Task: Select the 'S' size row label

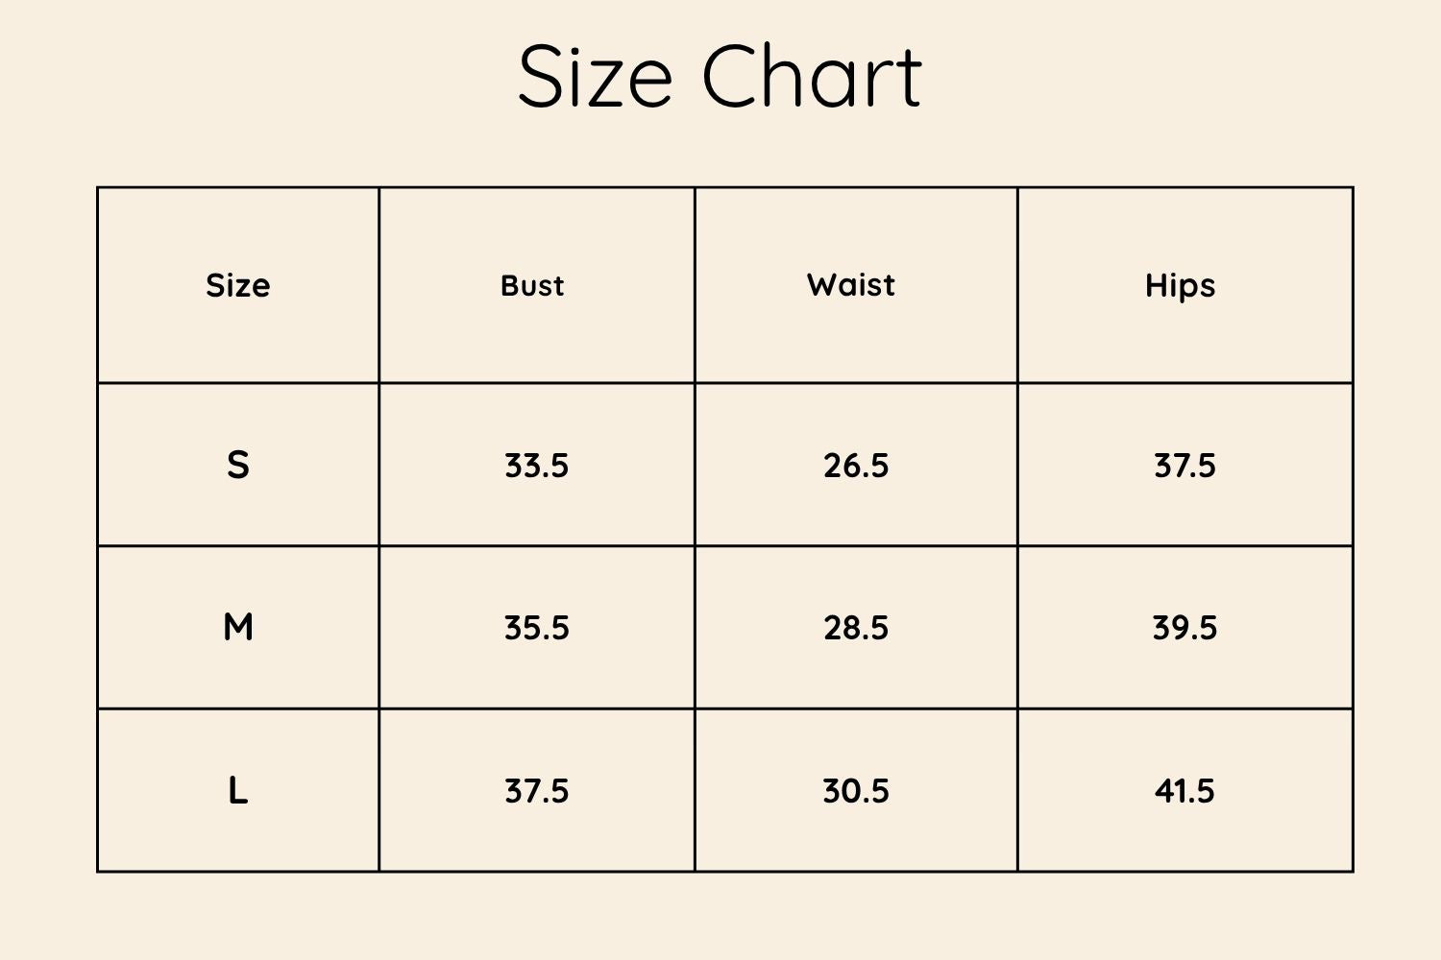Action: [x=238, y=466]
